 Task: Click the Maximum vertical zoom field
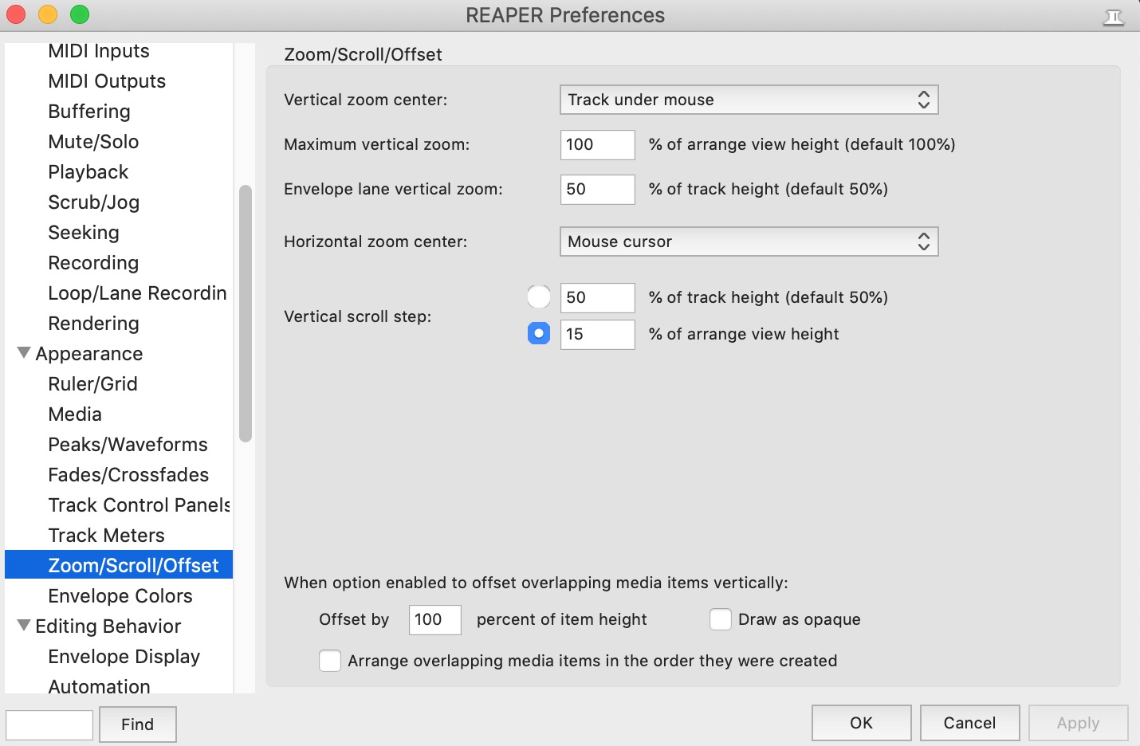coord(598,144)
